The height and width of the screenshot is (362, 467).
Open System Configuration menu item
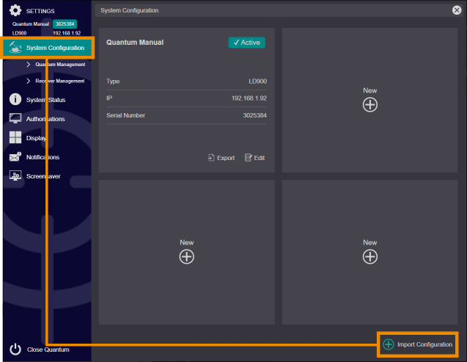pyautogui.click(x=48, y=48)
